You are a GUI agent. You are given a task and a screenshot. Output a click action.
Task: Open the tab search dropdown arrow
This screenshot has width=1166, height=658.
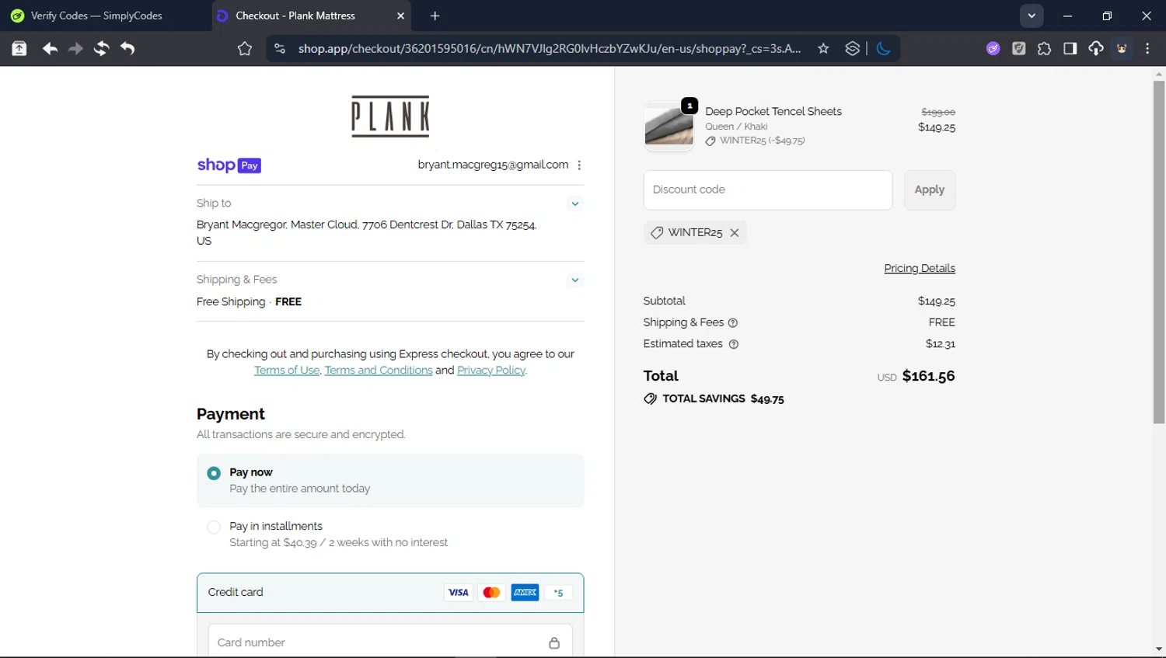1032,16
